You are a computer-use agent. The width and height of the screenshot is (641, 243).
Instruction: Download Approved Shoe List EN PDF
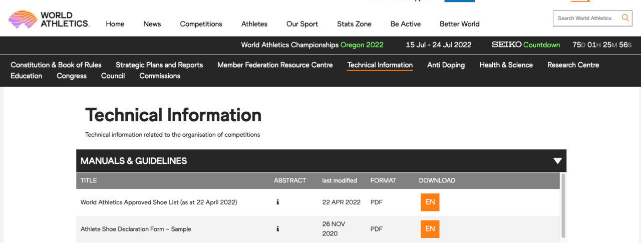(x=430, y=202)
